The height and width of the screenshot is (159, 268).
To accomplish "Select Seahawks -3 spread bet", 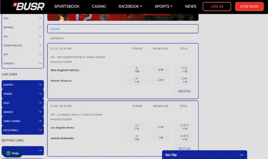I will pyautogui.click(x=136, y=138).
